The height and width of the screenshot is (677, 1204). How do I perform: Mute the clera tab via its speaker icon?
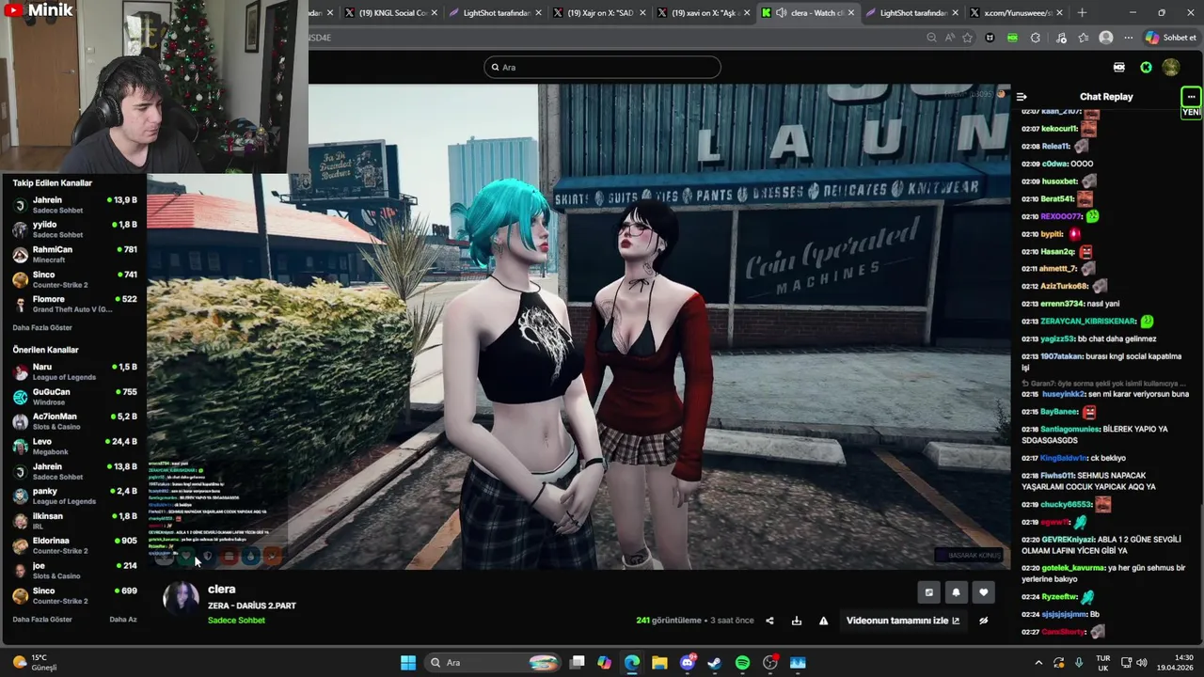pyautogui.click(x=781, y=13)
